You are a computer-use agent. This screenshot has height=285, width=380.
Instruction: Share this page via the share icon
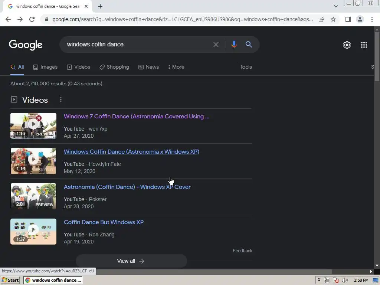(321, 19)
